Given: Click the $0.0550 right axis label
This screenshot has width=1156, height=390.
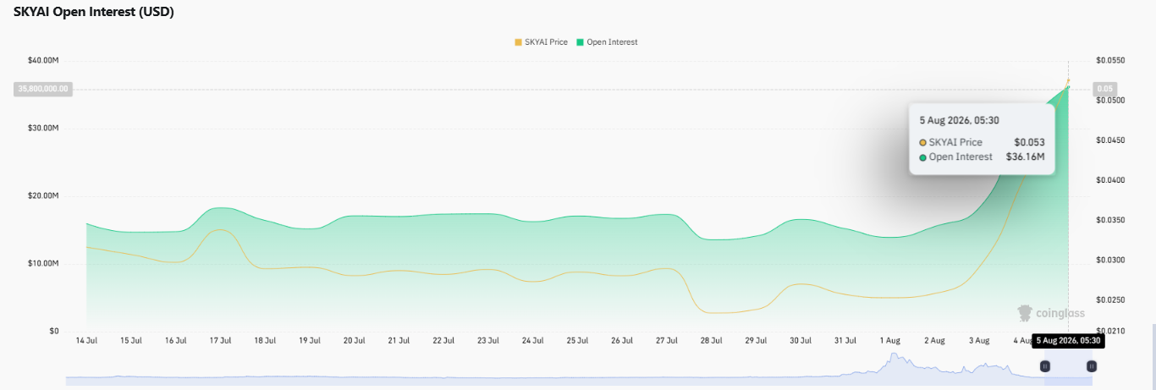Looking at the screenshot, I should click(x=1109, y=60).
